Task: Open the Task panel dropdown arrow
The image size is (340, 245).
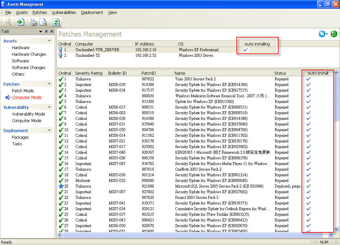Action: pos(41,32)
